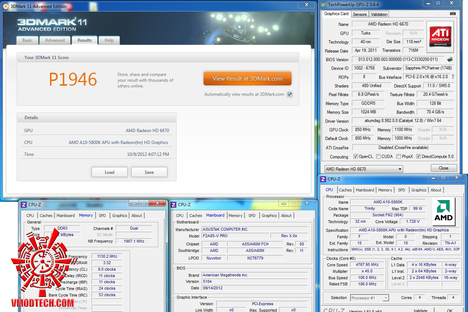This screenshot has height=312, width=468.
Task: Toggle the PhysX checkbox in GPU-Z
Action: (398, 157)
